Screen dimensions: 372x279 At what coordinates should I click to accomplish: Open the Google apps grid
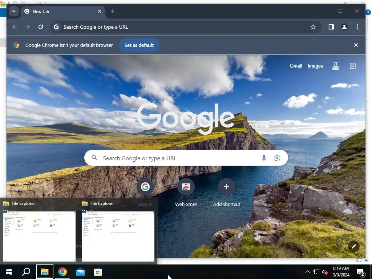tap(353, 66)
